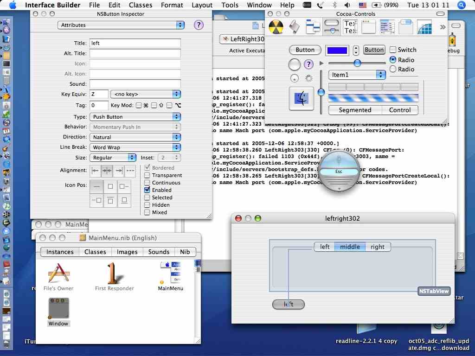Click the Key Equiv field containing Z
The width and height of the screenshot is (475, 356).
pyautogui.click(x=99, y=94)
